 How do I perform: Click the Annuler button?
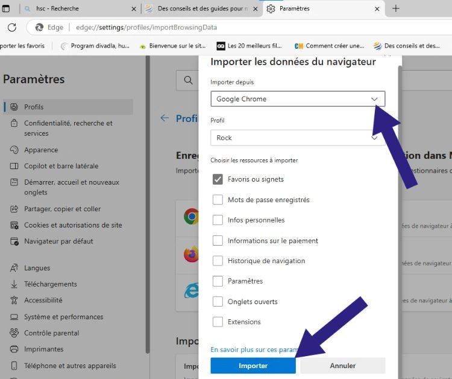342,366
